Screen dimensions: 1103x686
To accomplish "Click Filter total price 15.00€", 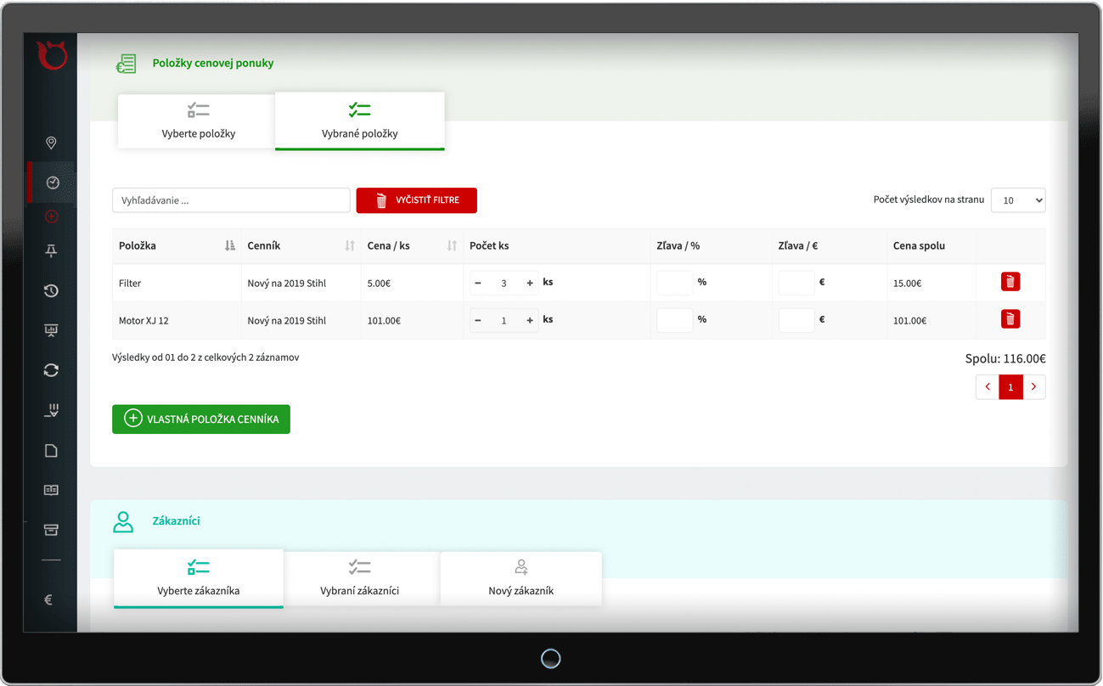I will click(x=907, y=284).
